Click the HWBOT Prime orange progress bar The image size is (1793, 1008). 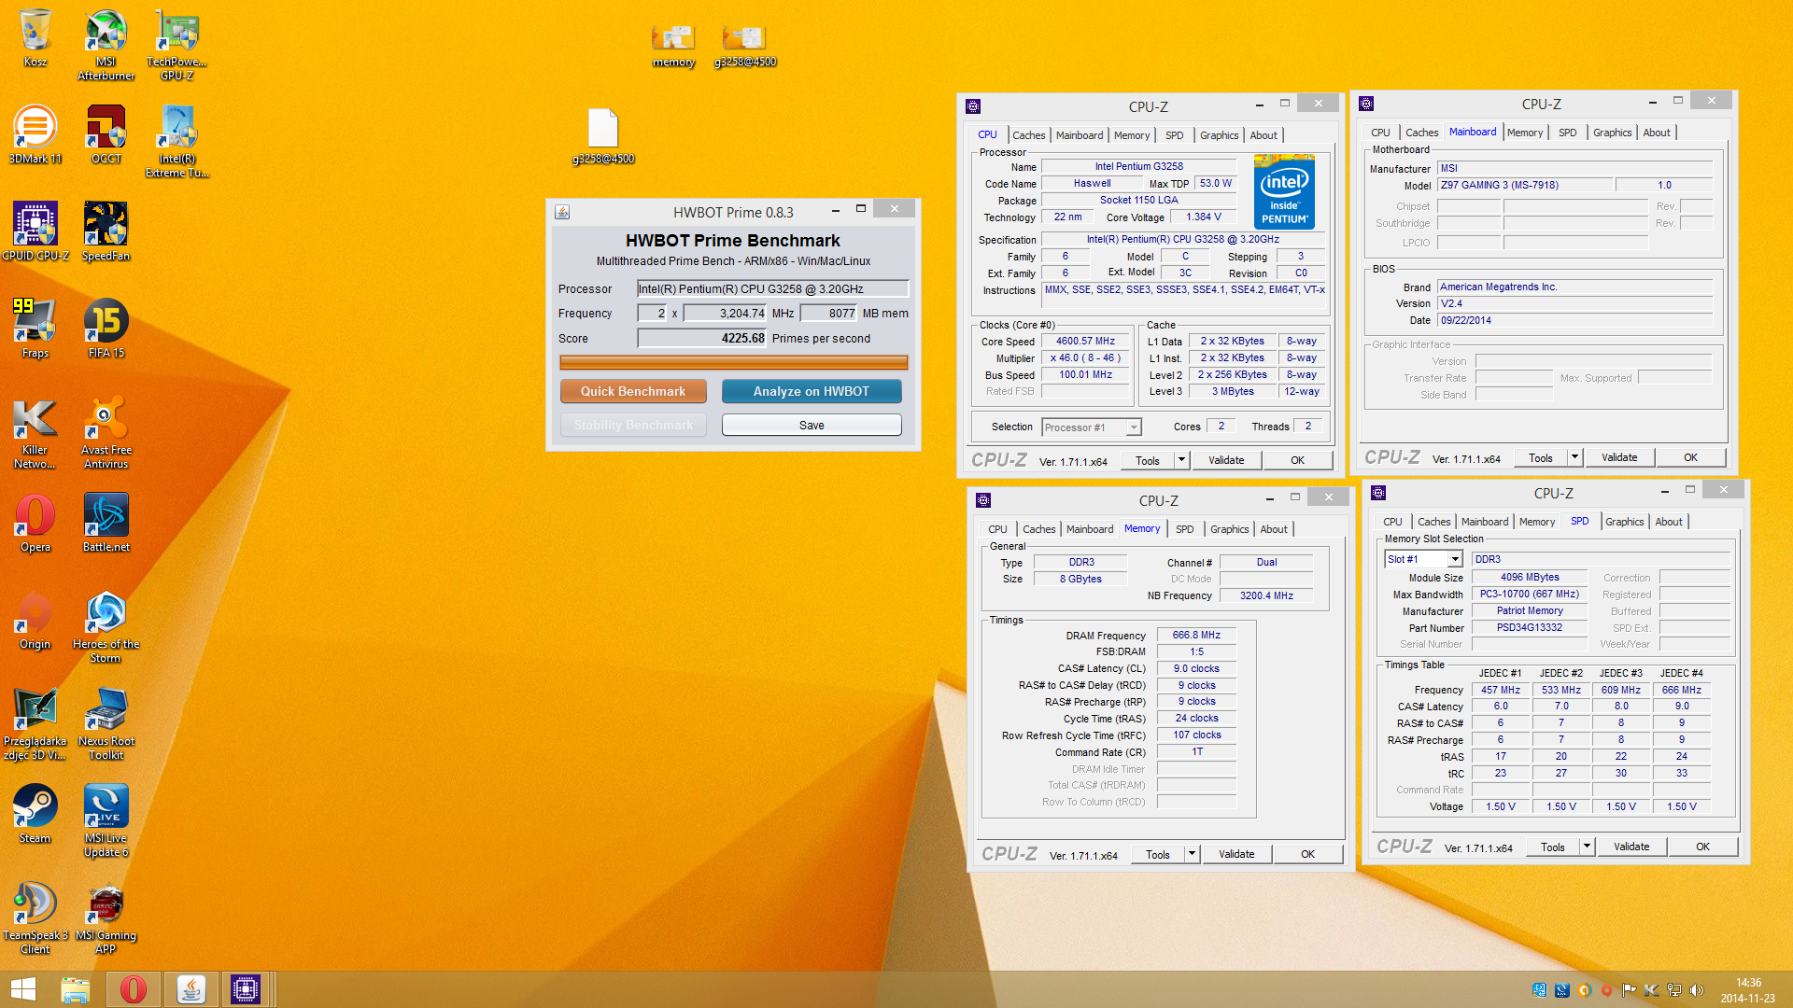coord(733,362)
